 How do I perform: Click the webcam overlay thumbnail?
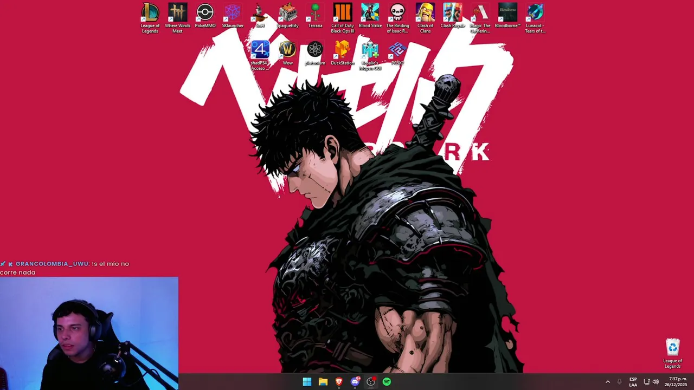(89, 334)
